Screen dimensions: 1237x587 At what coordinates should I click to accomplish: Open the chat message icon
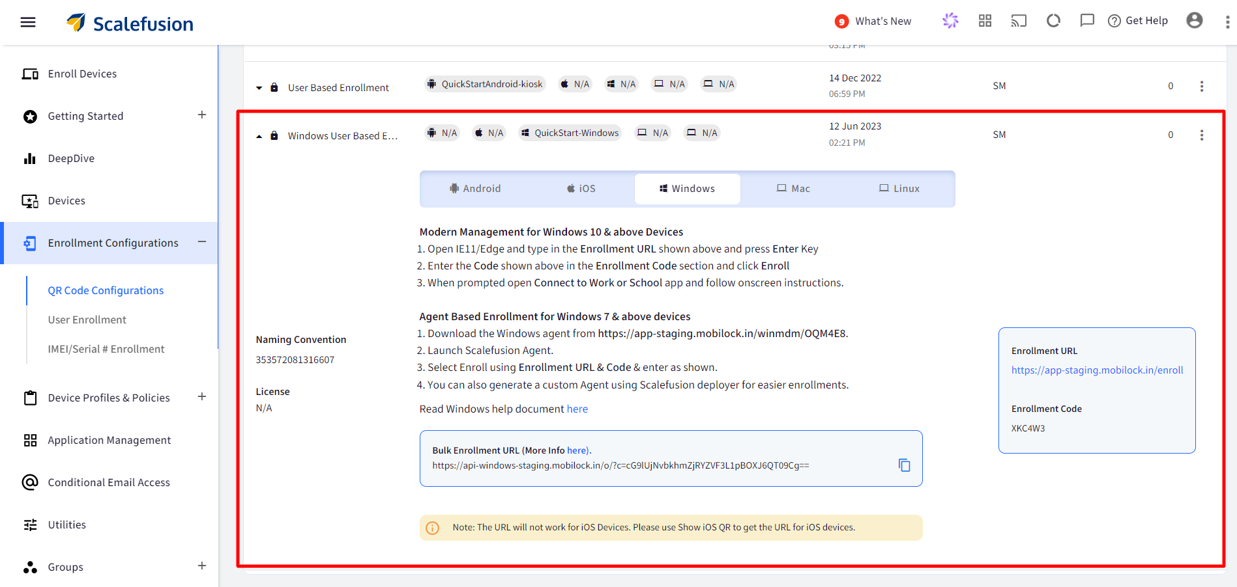pos(1087,21)
